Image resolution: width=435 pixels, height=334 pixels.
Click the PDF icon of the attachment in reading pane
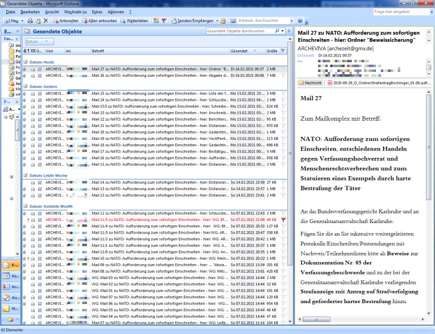(x=330, y=83)
